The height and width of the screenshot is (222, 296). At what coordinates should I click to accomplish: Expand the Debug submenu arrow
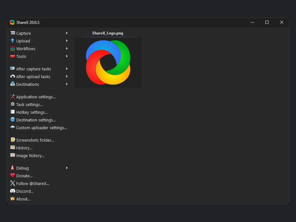(x=67, y=168)
